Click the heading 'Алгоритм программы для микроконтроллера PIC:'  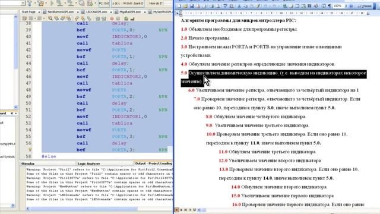[x=238, y=21]
